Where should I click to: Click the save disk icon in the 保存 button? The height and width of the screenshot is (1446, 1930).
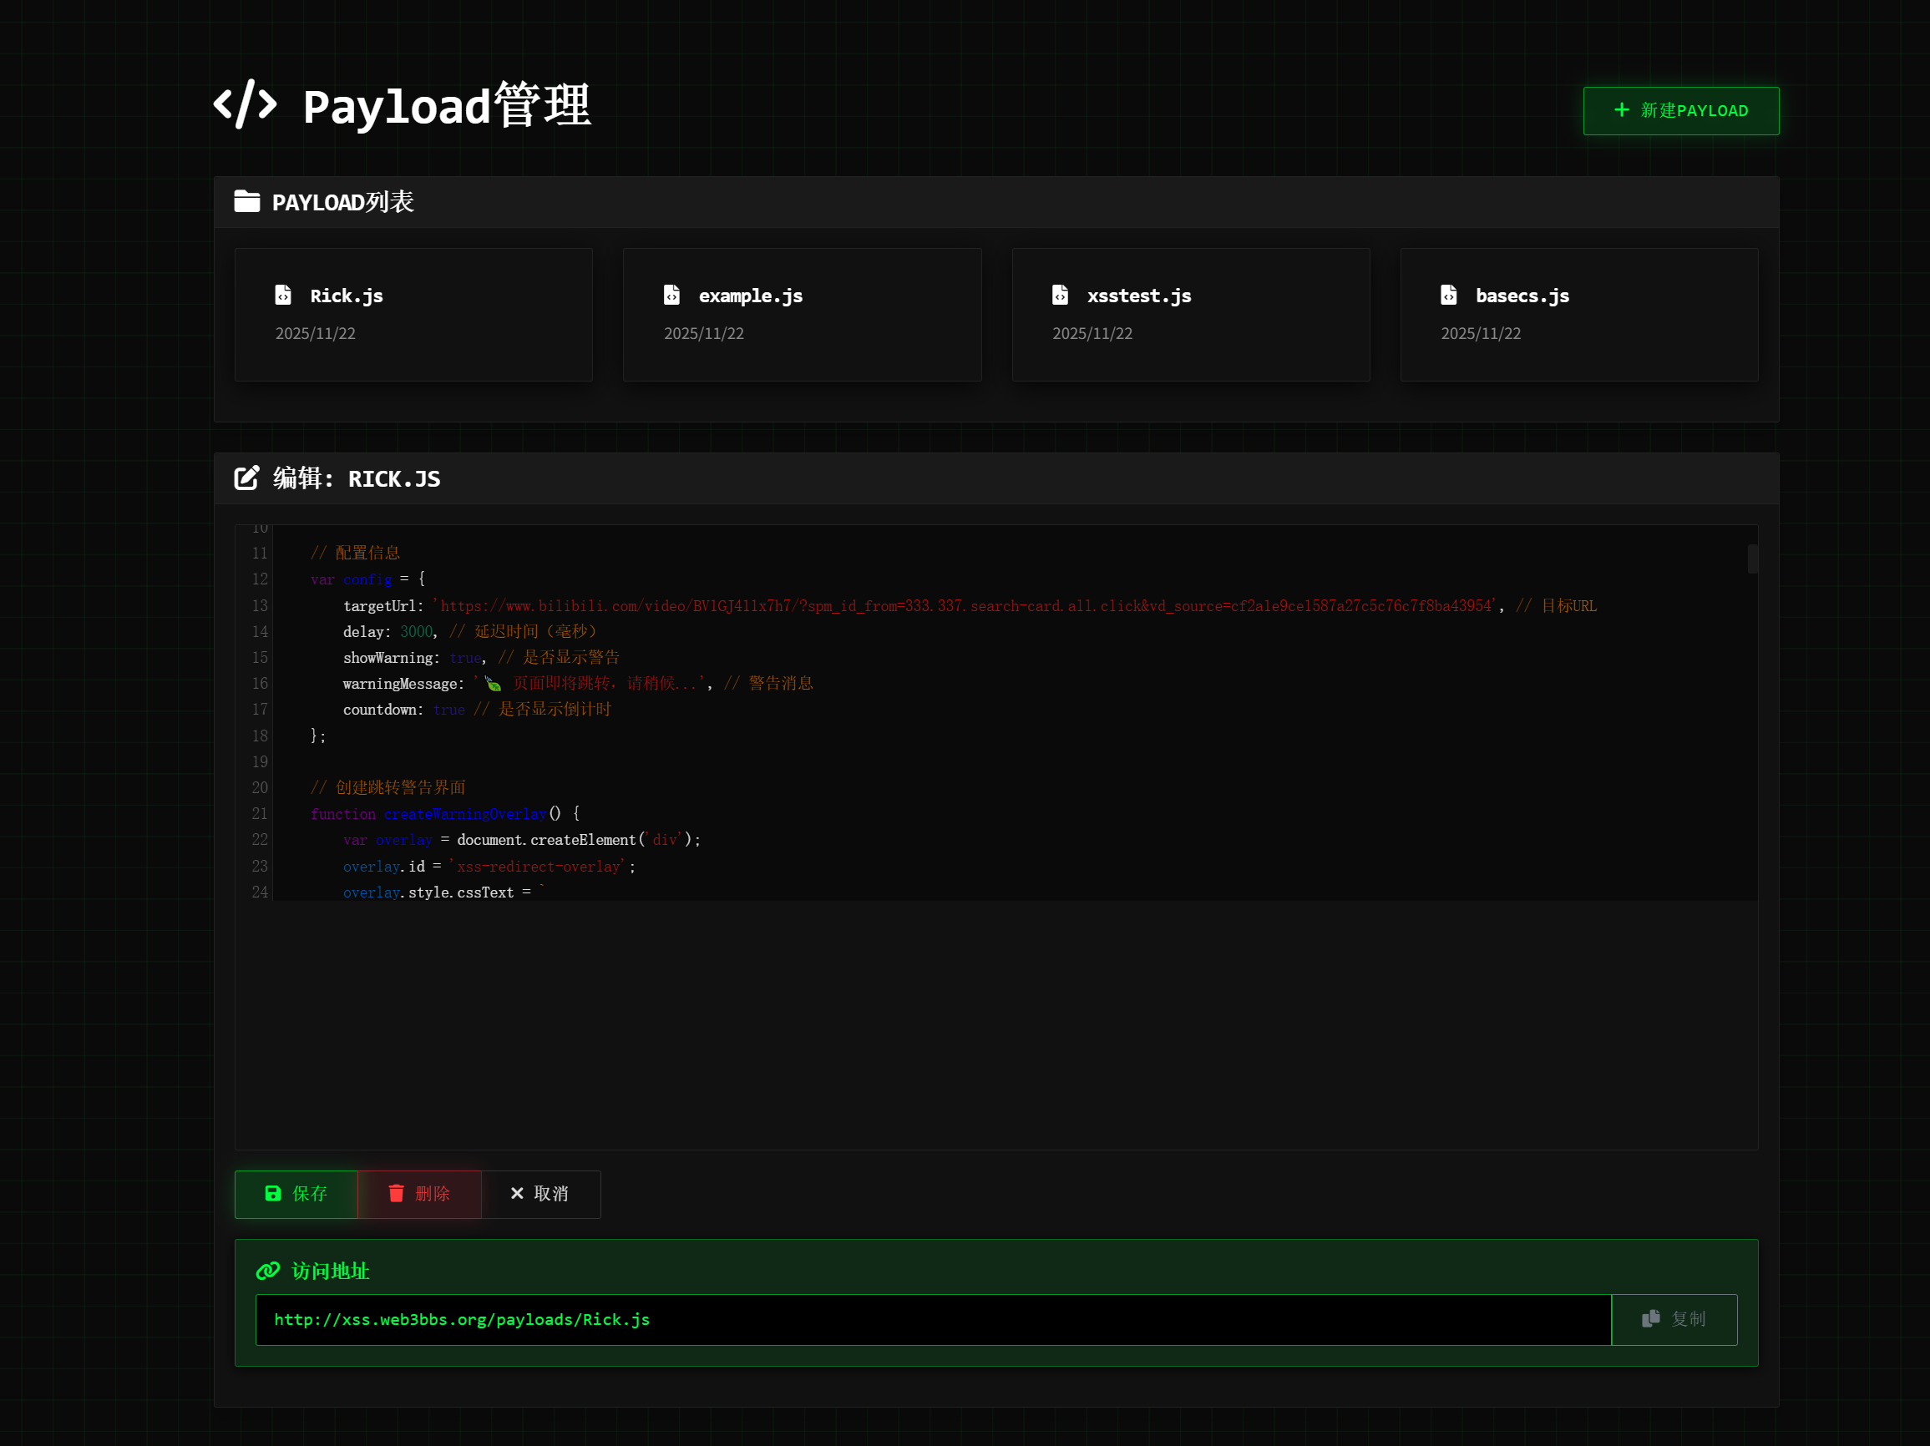point(273,1194)
